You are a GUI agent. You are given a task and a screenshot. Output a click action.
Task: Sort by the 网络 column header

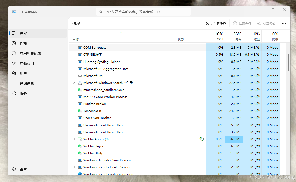point(270,36)
